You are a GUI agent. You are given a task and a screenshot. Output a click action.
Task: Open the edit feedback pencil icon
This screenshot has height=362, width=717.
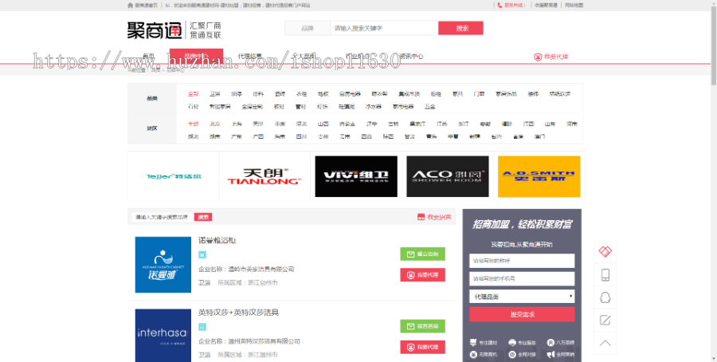605,320
